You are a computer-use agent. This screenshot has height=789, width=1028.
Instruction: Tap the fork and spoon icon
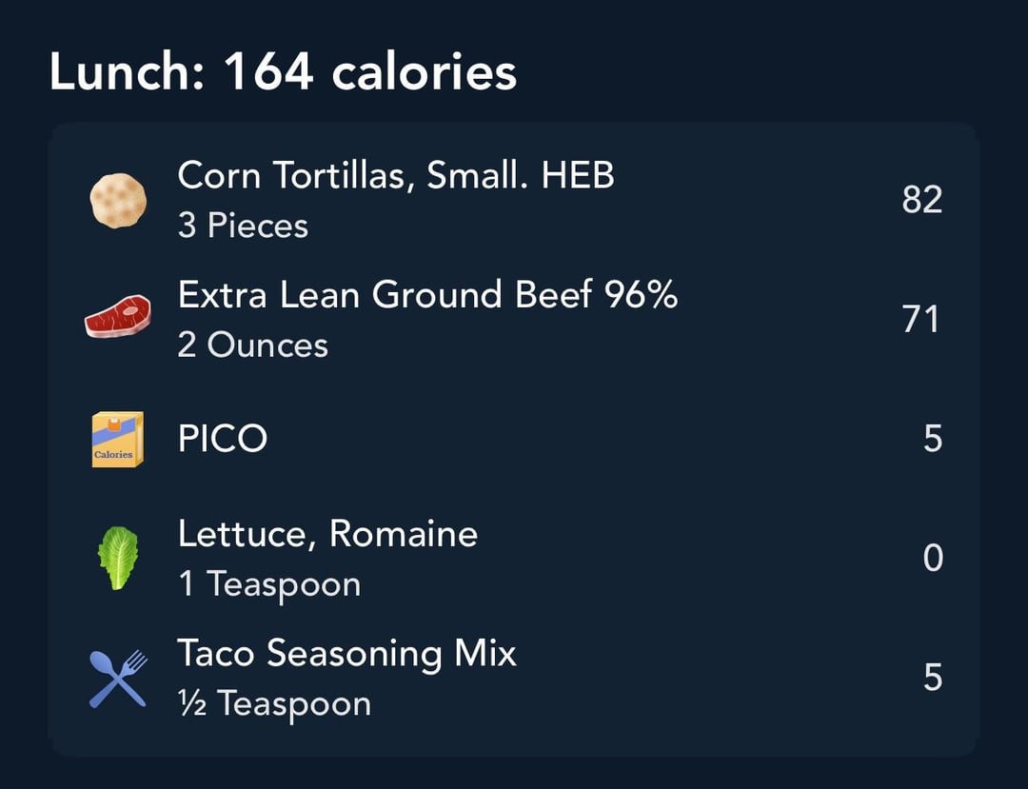(x=118, y=679)
